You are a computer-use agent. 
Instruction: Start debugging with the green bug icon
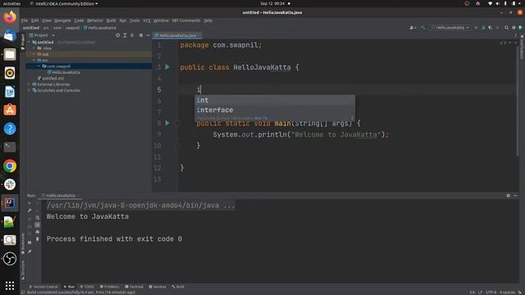point(483,28)
